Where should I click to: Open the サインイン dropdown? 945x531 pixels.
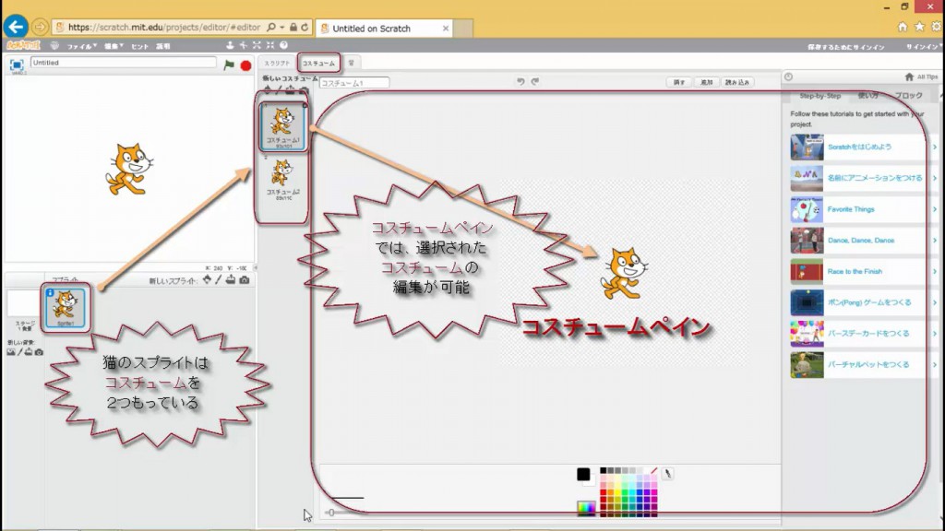(923, 47)
